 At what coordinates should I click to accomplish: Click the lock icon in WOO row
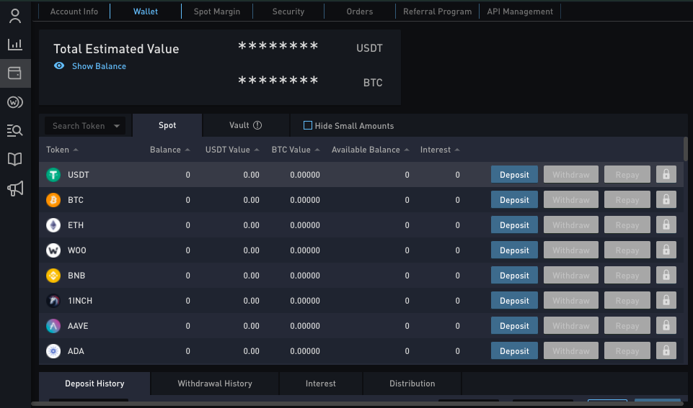(666, 250)
